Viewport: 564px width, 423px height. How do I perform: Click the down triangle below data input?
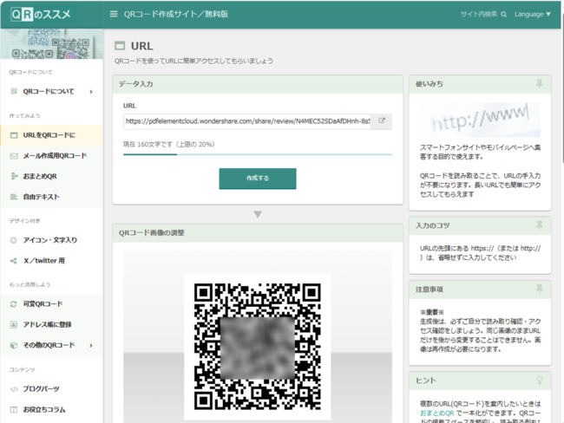(258, 215)
